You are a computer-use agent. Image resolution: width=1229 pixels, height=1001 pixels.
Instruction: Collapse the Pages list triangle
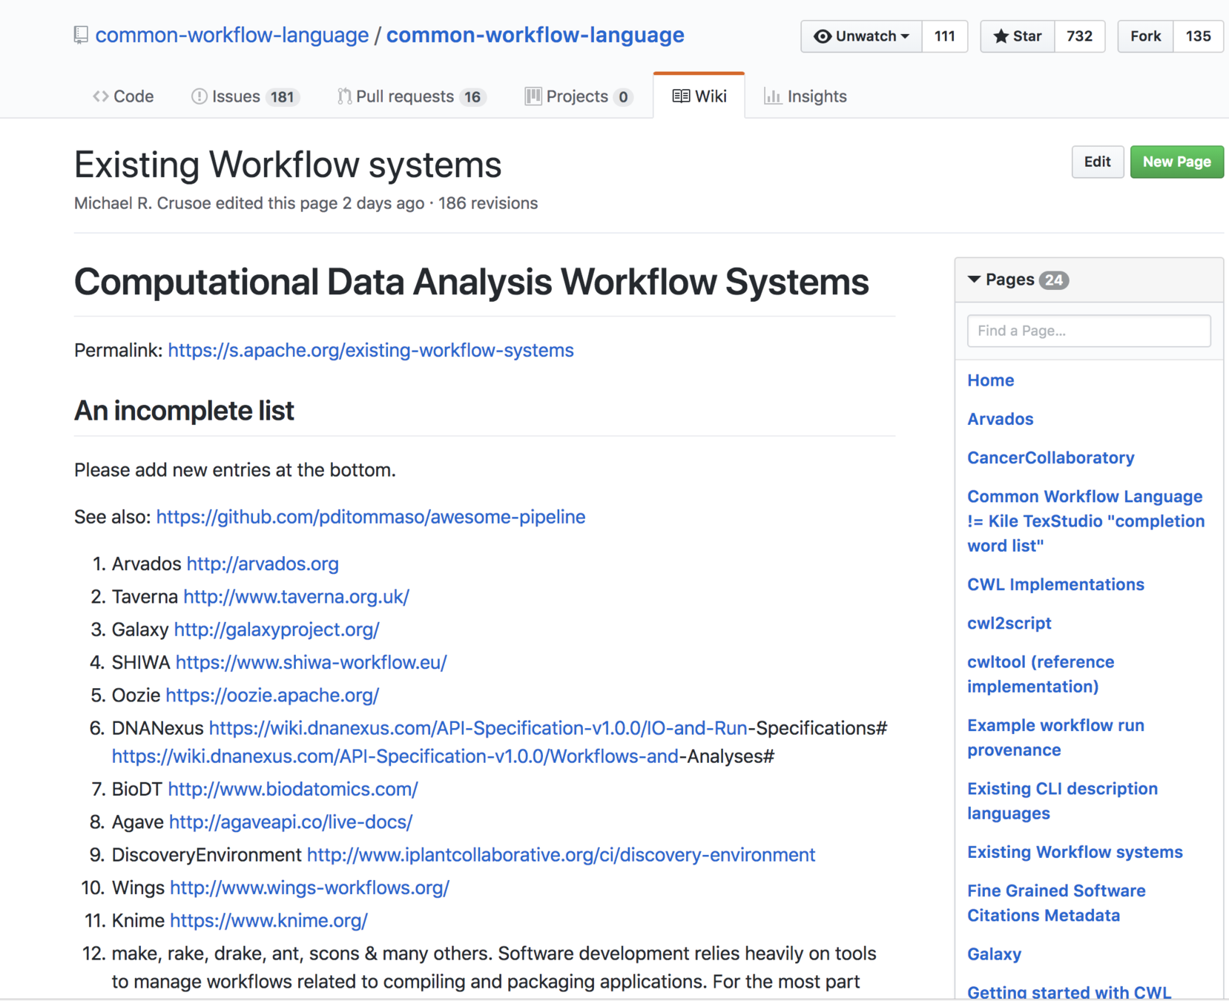tap(974, 280)
